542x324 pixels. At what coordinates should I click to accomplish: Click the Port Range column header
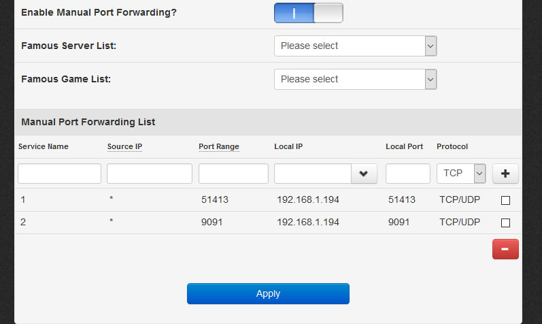218,146
